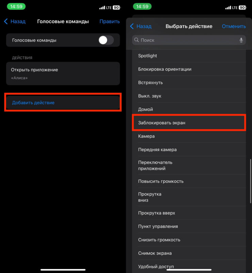The width and height of the screenshot is (252, 273).
Task: Open the Открыть приложение «Алиса» action
Action: point(63,73)
